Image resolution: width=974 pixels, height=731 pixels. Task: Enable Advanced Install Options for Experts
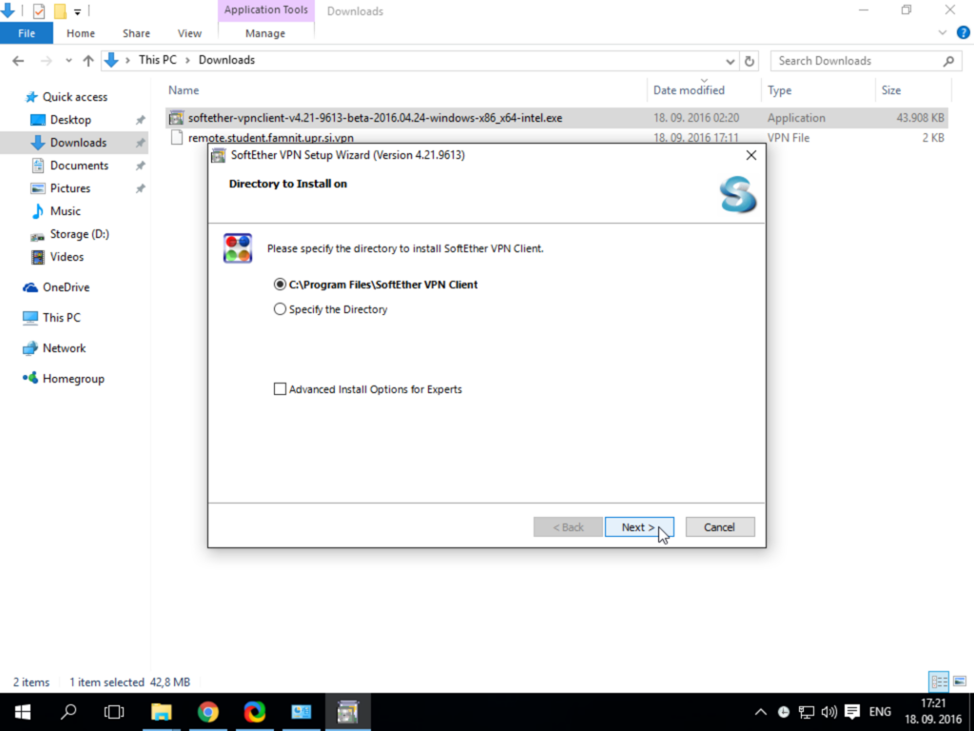(368, 389)
